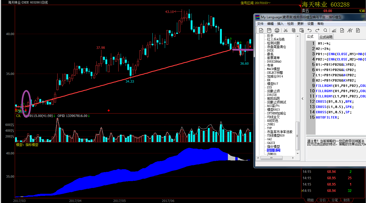Open the 编辑 menu
Viewport: 366px width, 203px height.
click(x=270, y=24)
